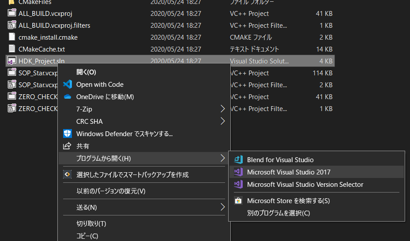Click the cmake_install.cmake file icon
410x241 pixels.
tap(11, 37)
